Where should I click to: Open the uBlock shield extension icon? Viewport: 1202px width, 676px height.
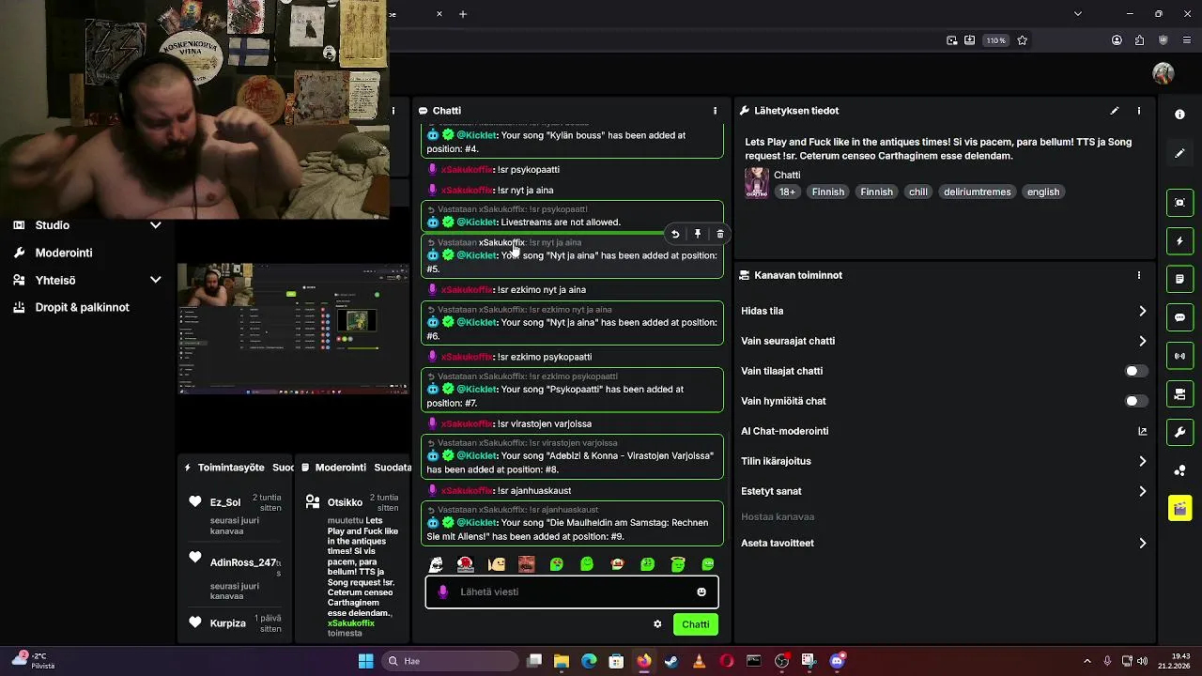pyautogui.click(x=1163, y=40)
